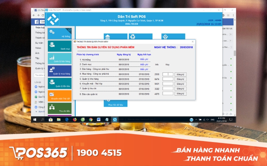267x166 pixels.
Task: Open Ảnh in Facebook sidebar
Action: tap(37, 53)
